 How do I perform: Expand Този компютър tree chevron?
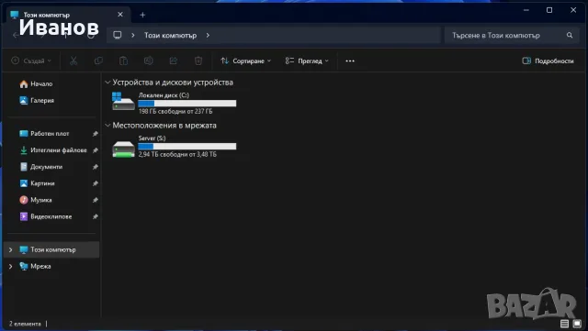pos(10,249)
